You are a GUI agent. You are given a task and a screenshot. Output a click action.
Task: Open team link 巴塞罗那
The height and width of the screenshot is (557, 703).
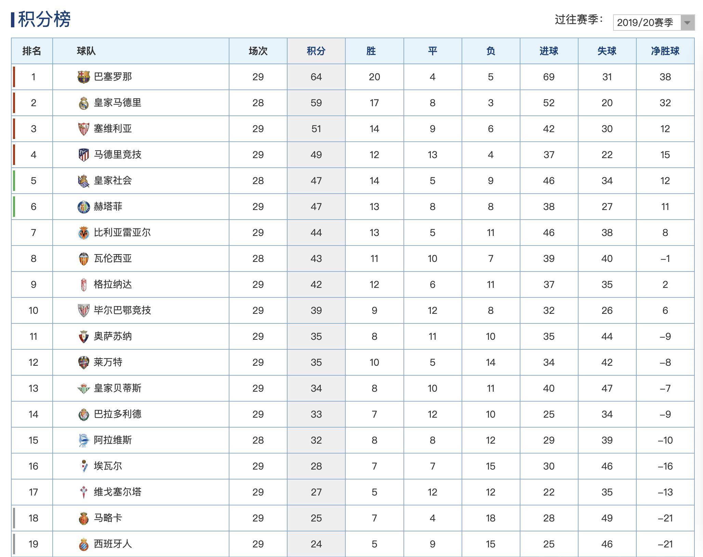(113, 77)
